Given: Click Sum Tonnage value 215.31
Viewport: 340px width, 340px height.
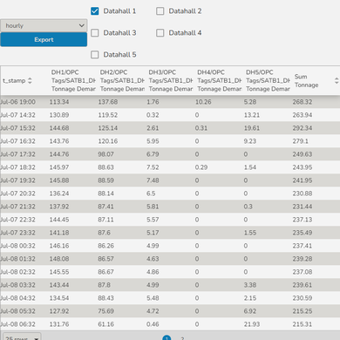Looking at the screenshot, I should coord(303,324).
